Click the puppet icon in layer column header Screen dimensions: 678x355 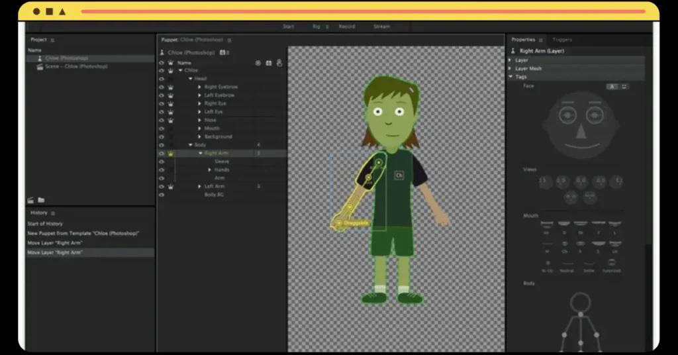(279, 63)
